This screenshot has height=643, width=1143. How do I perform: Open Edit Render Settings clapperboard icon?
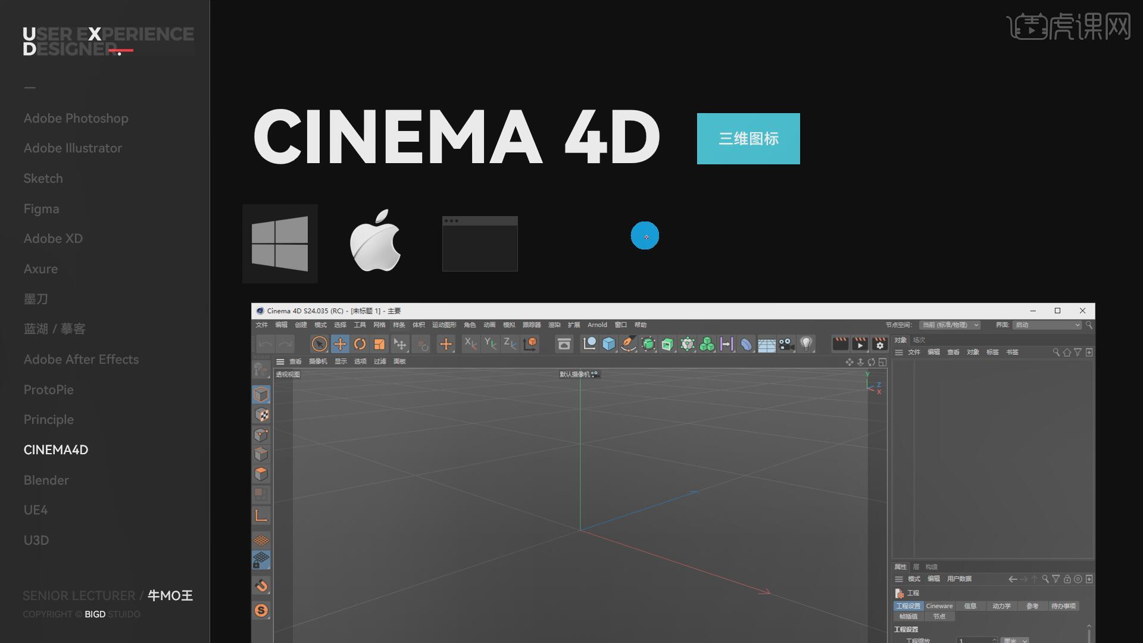879,344
